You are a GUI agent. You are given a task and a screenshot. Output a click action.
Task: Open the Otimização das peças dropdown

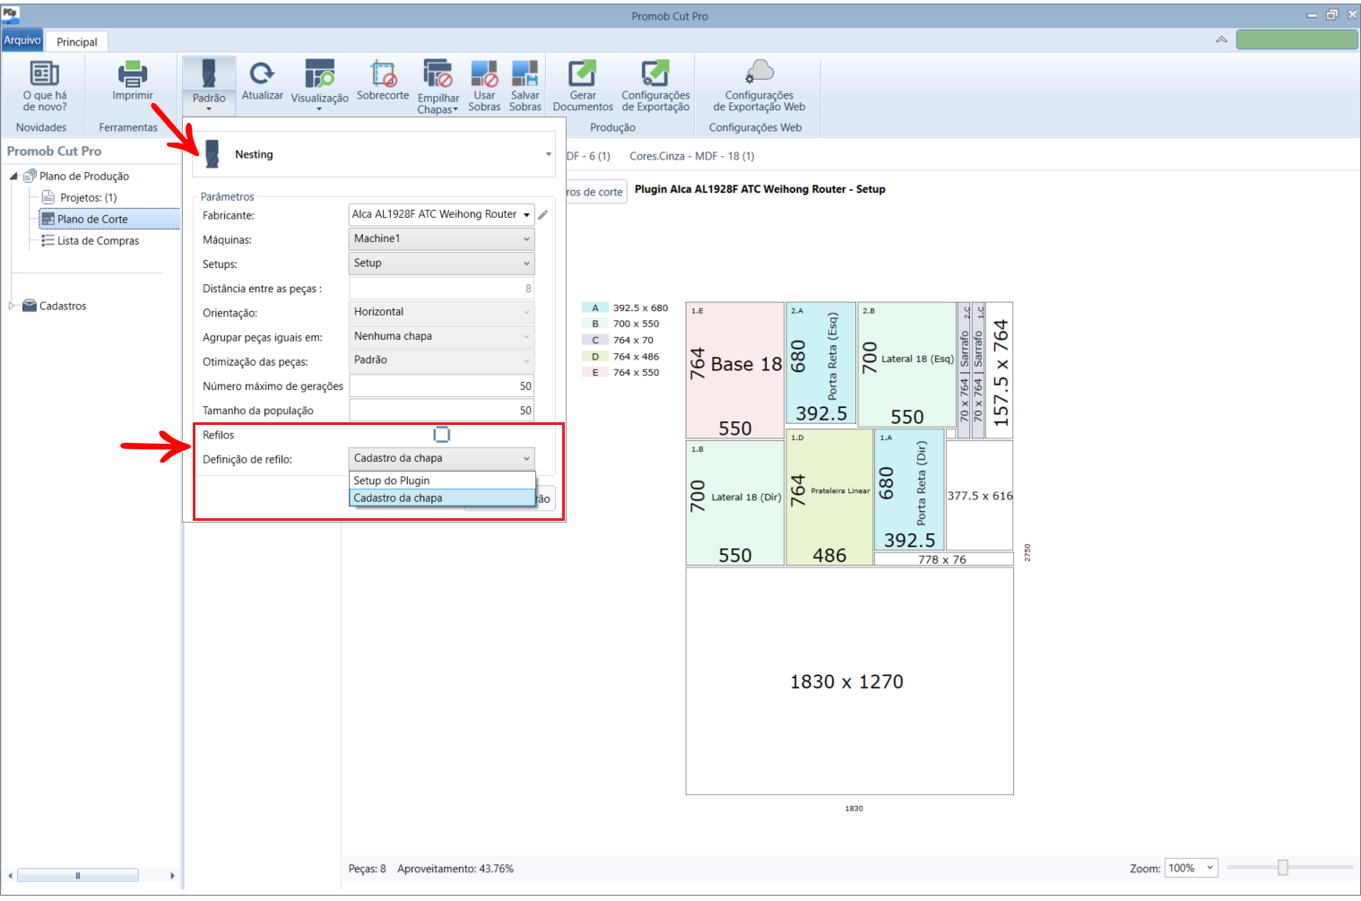(x=441, y=360)
